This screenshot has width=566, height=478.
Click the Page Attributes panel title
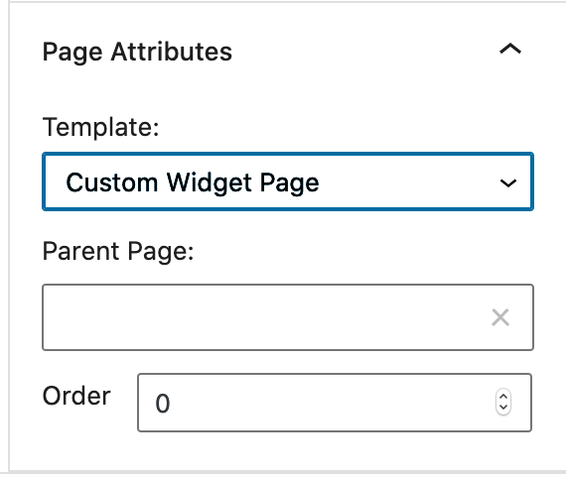tap(137, 53)
